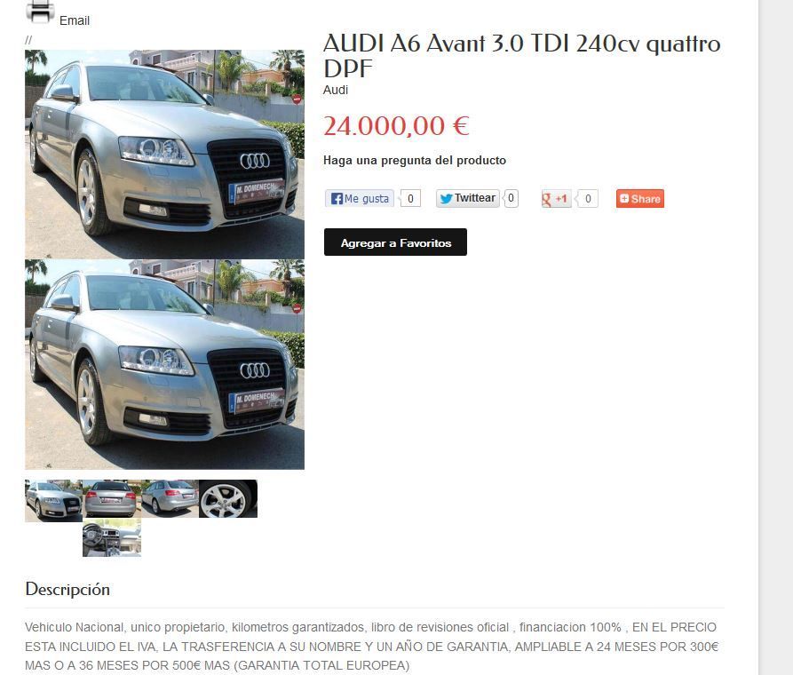This screenshot has width=793, height=675.
Task: Add the car using Agregar a Favoritos
Action: click(395, 242)
